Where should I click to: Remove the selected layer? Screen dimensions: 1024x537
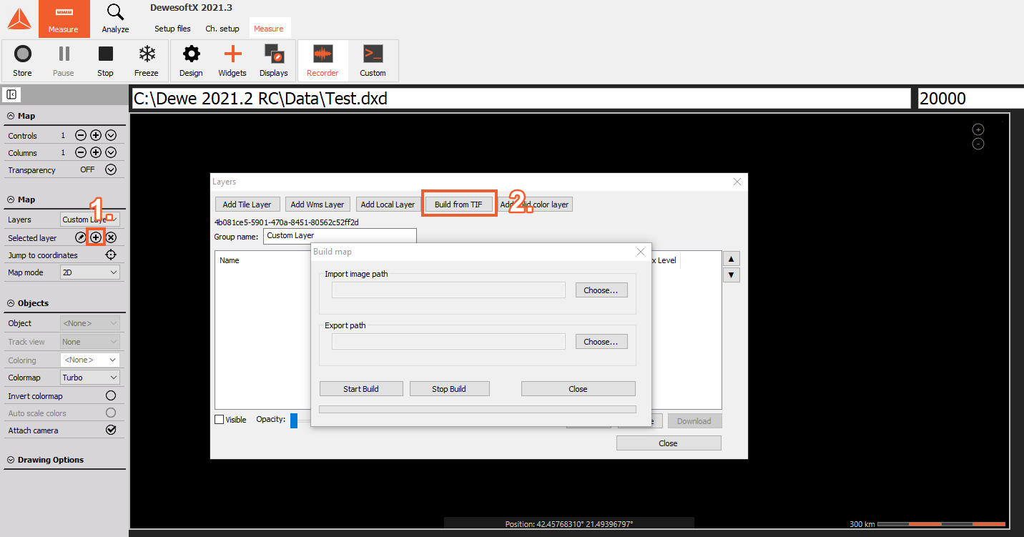click(x=111, y=237)
